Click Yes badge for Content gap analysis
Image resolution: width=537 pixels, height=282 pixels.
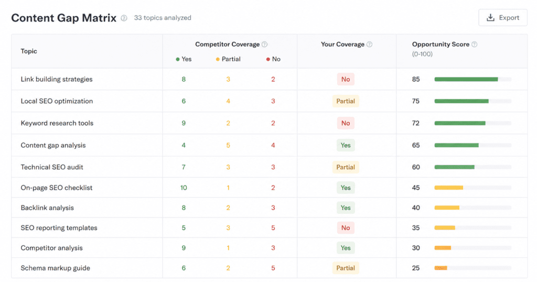click(346, 145)
